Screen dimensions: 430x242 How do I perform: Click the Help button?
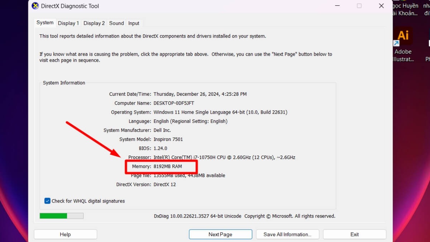coord(65,234)
